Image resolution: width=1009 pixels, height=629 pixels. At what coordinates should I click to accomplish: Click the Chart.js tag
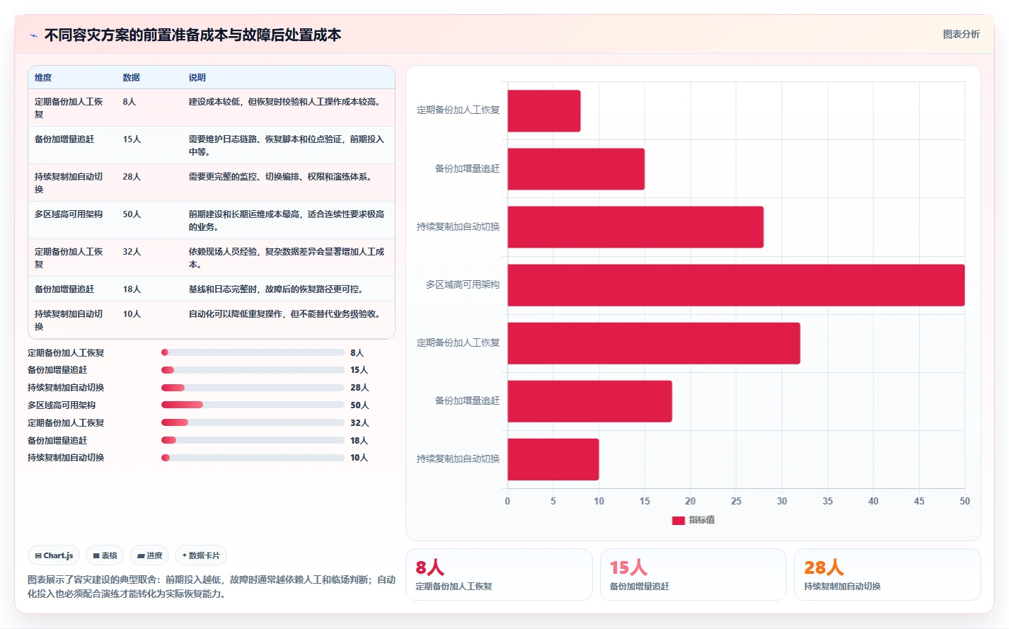[54, 555]
